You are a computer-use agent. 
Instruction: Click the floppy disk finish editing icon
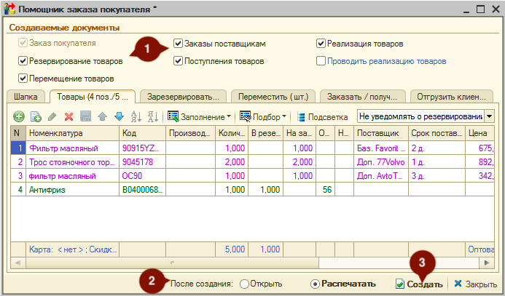click(x=85, y=116)
